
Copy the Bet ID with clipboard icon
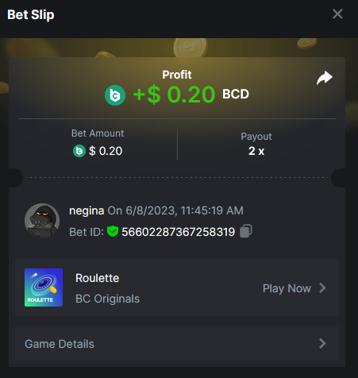pyautogui.click(x=246, y=231)
